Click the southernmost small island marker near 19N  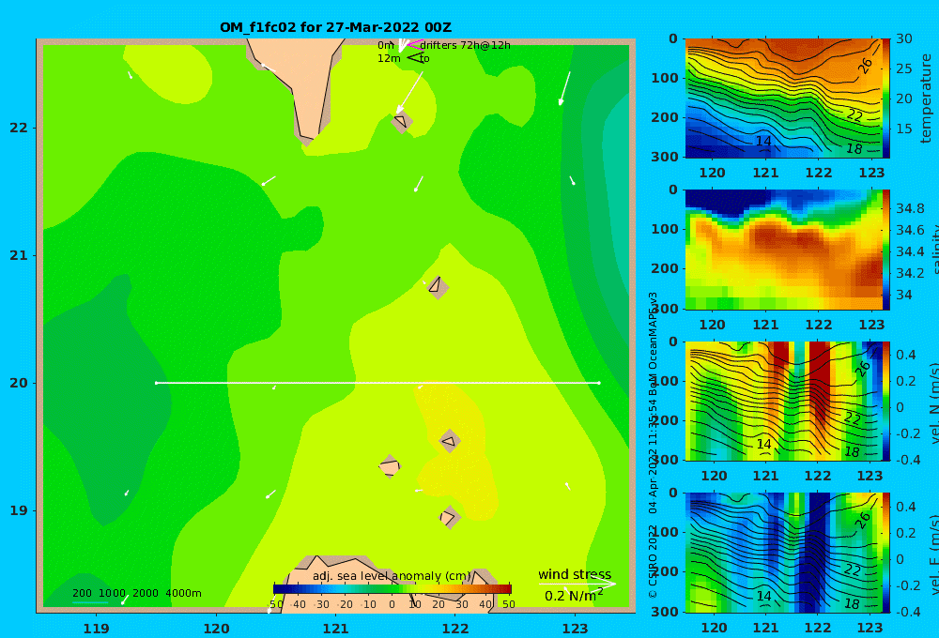(449, 517)
